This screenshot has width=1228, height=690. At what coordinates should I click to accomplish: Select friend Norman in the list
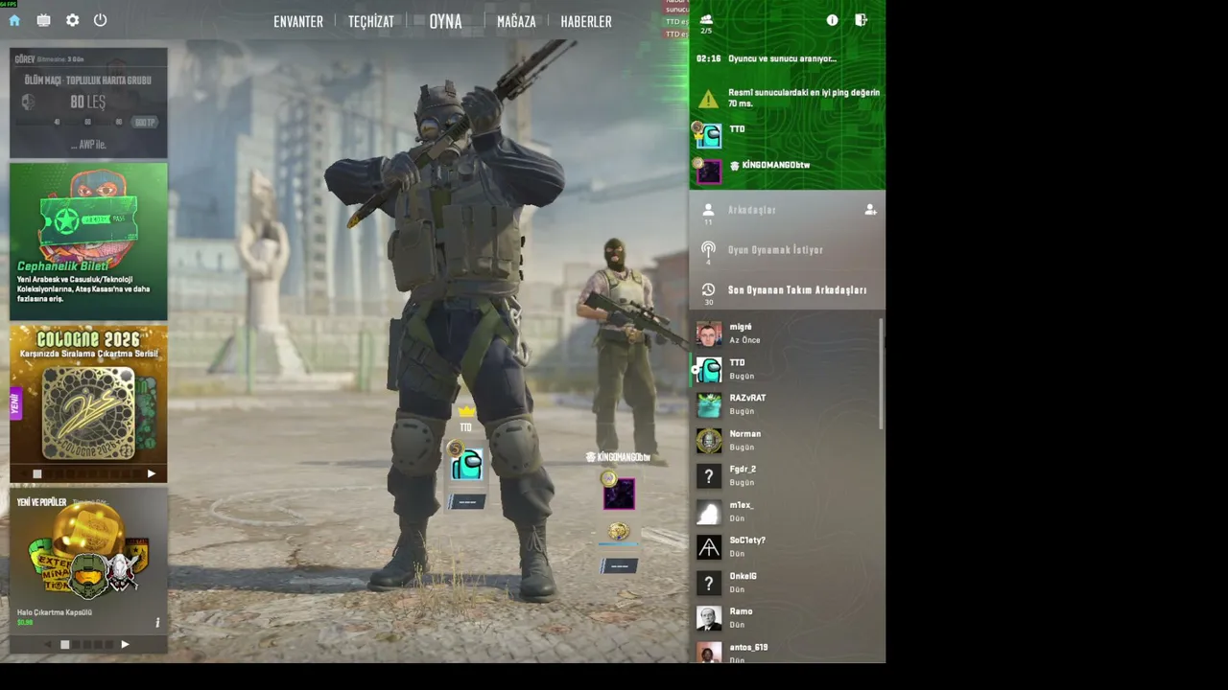click(x=787, y=441)
